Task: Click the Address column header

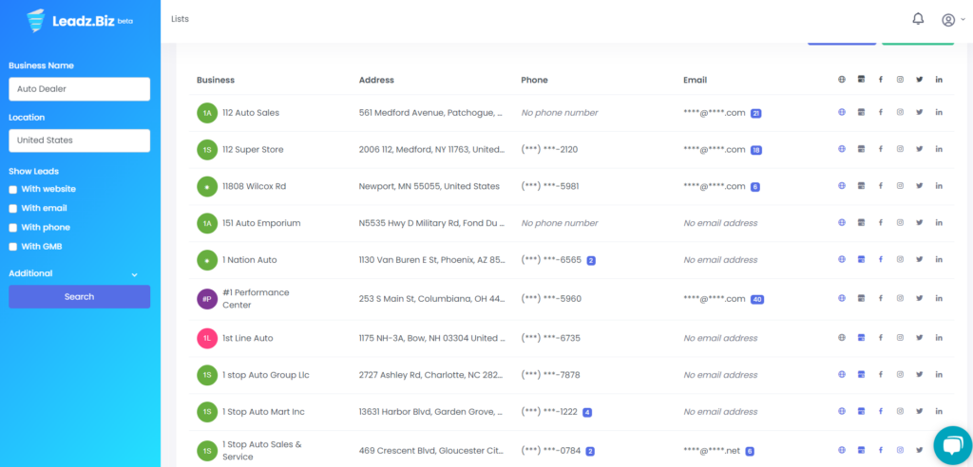Action: point(376,80)
